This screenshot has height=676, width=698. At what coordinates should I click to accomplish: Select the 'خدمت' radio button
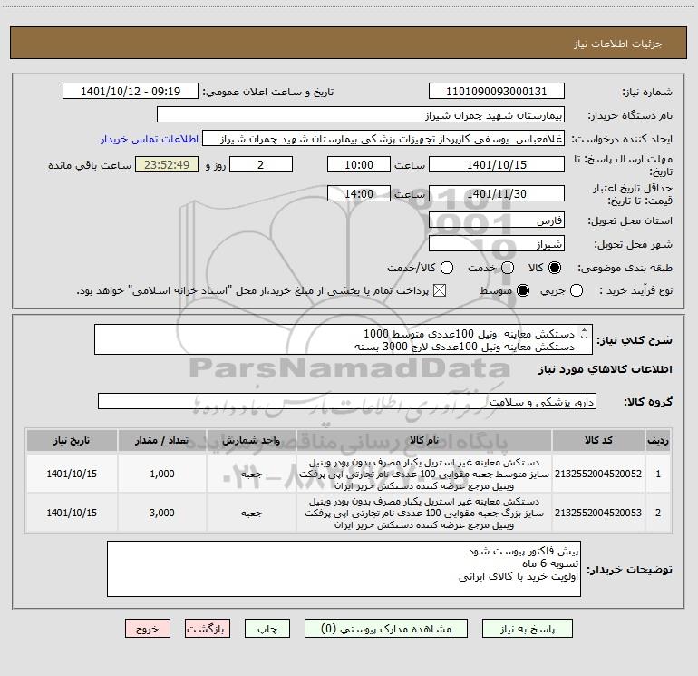[x=508, y=268]
